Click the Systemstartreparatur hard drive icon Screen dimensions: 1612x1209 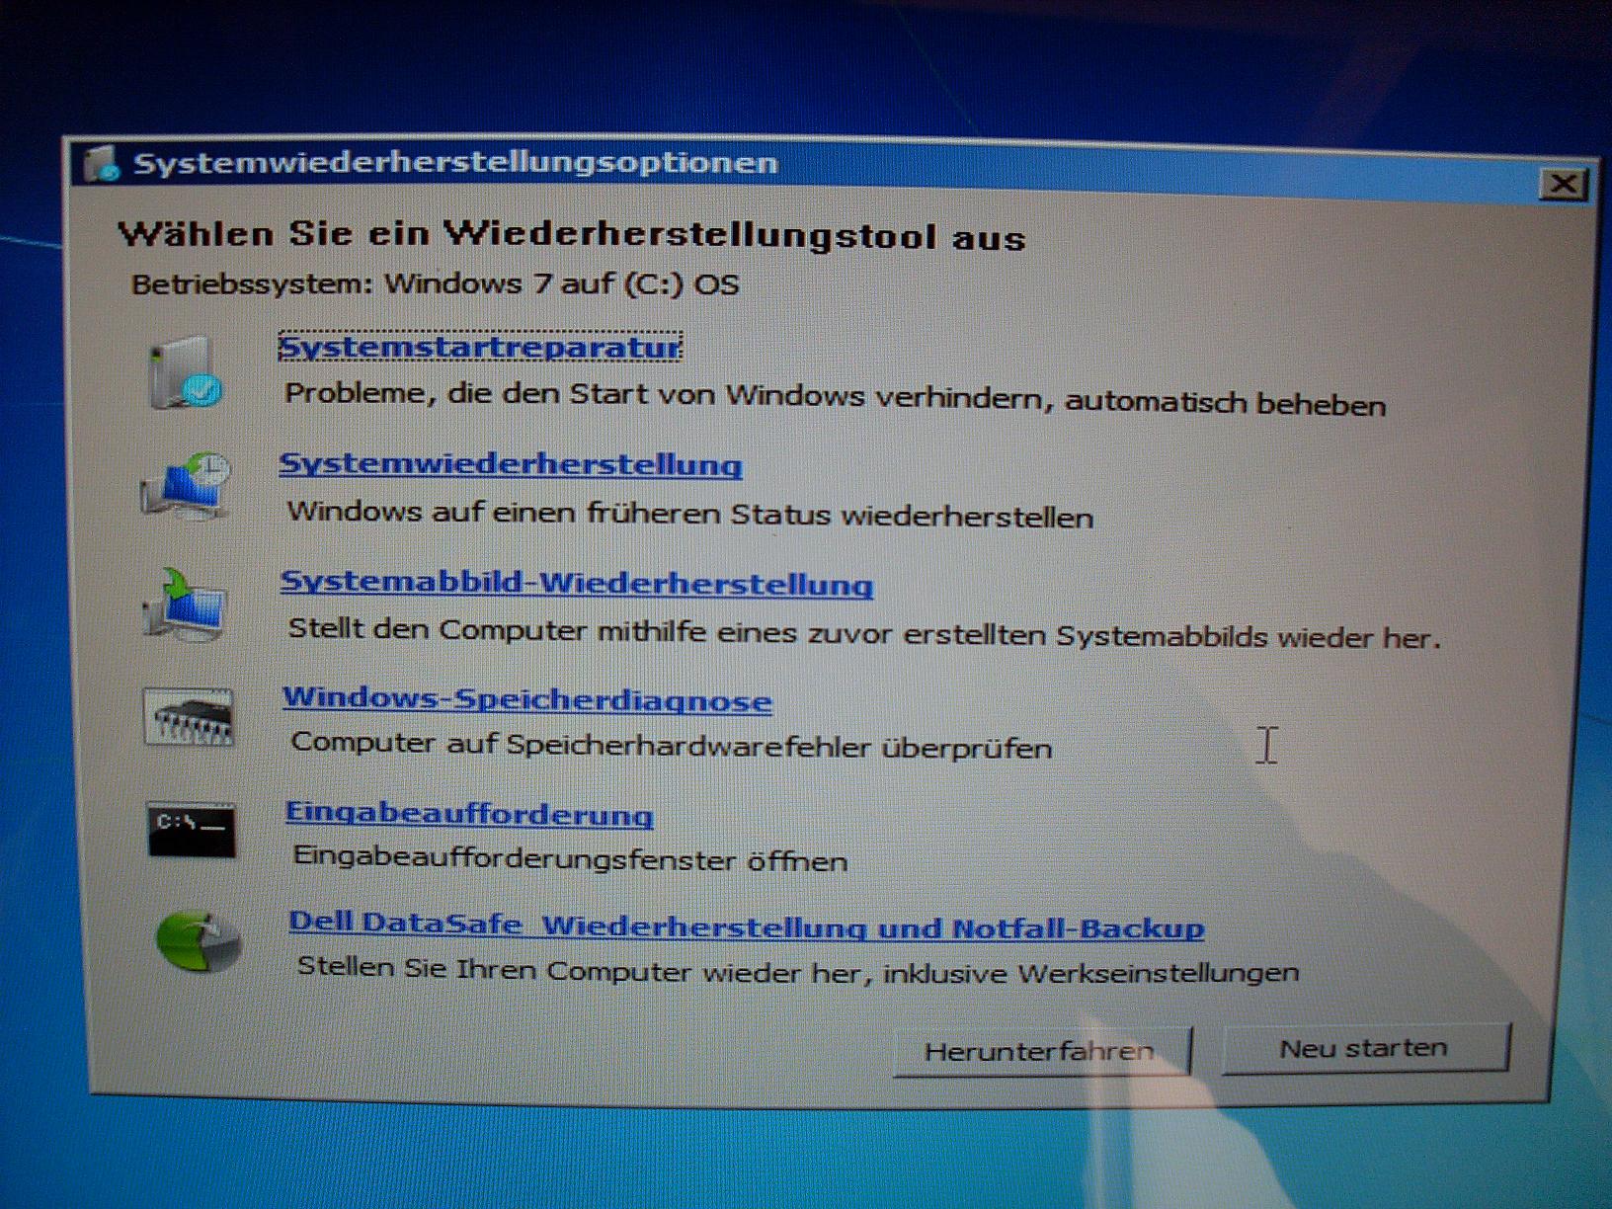pos(185,372)
